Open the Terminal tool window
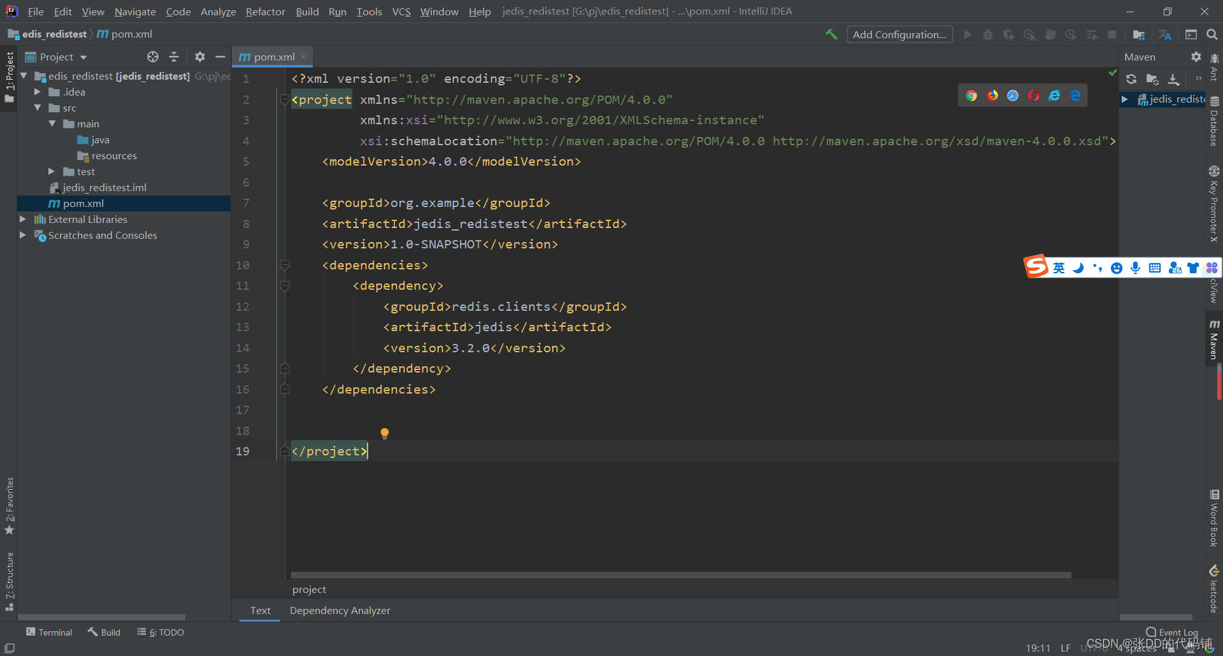 pyautogui.click(x=49, y=632)
